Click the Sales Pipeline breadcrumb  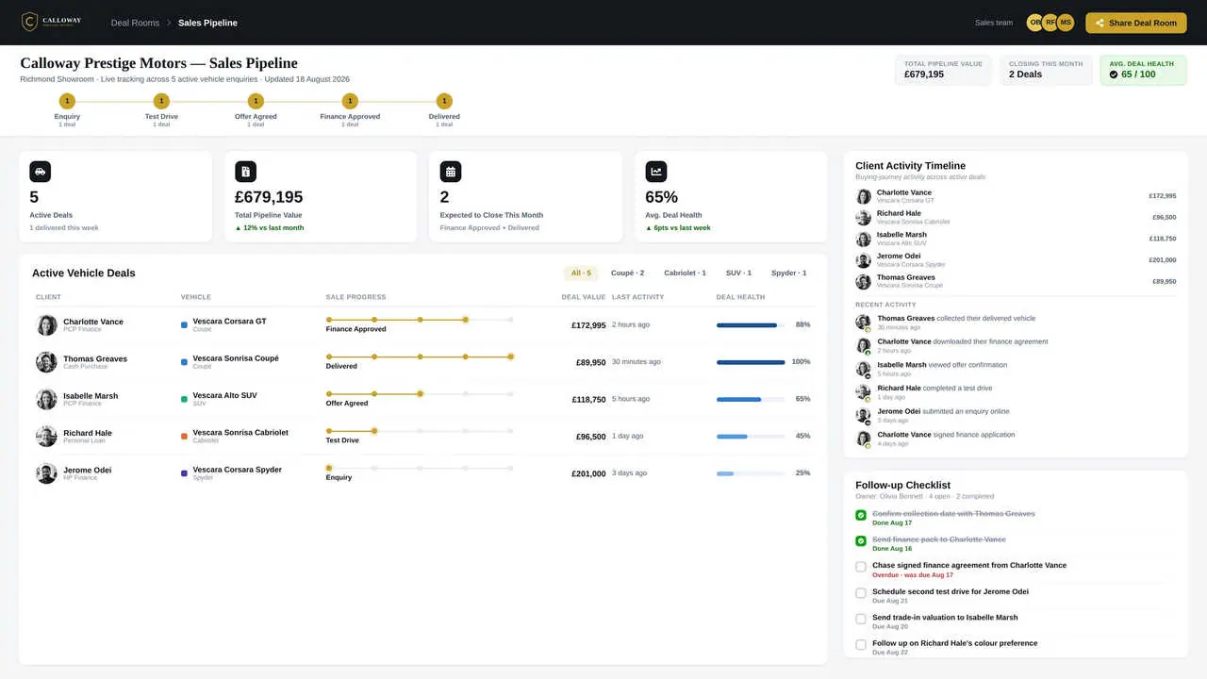coord(207,23)
